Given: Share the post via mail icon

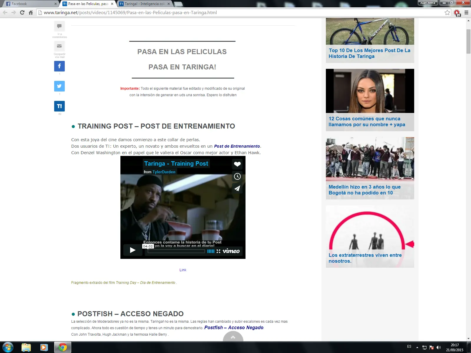Looking at the screenshot, I should [59, 46].
